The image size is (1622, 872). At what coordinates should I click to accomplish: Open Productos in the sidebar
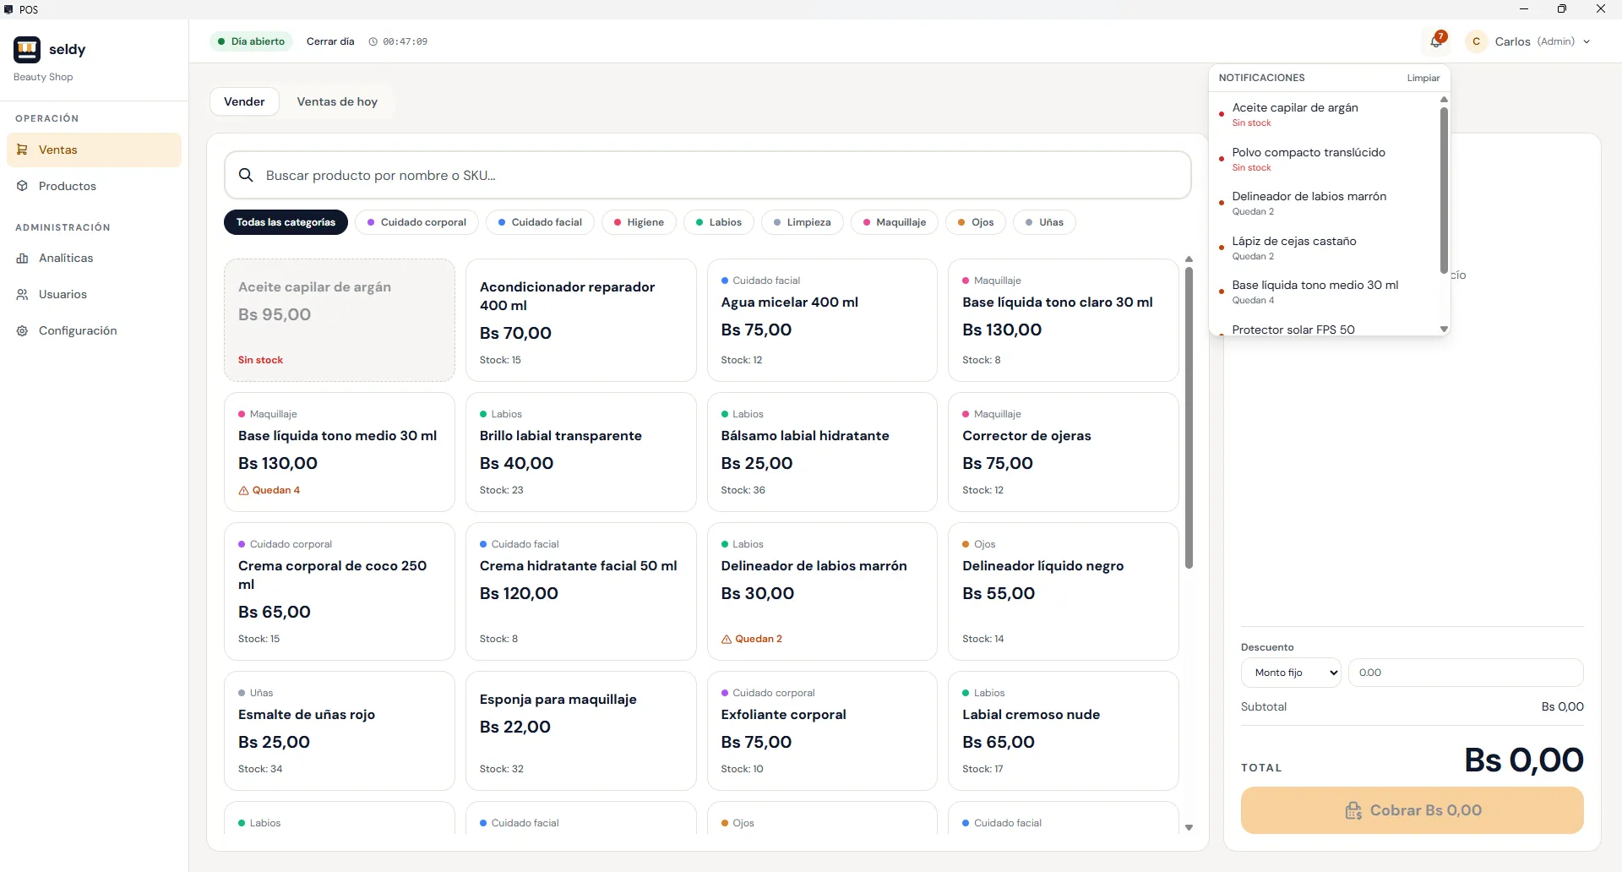94,186
